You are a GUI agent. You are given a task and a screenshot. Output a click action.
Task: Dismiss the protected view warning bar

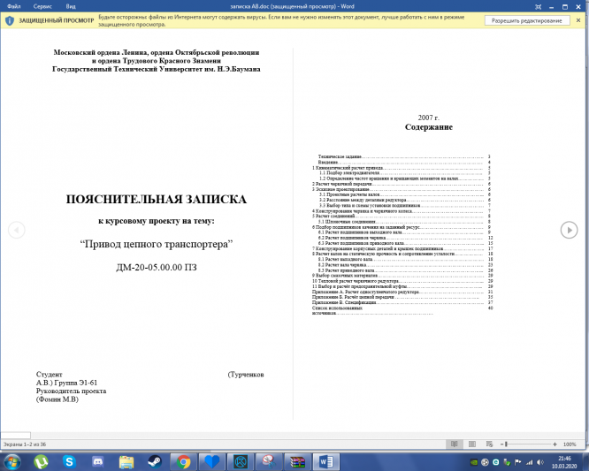tap(578, 20)
